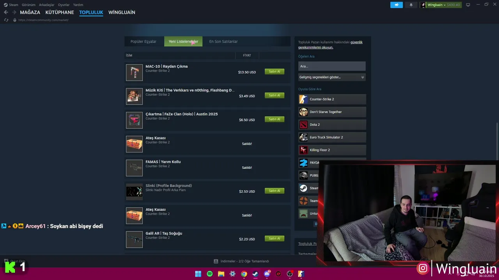Open the Wingluain account dropdown
Screen dimensions: 499x280
(441, 5)
